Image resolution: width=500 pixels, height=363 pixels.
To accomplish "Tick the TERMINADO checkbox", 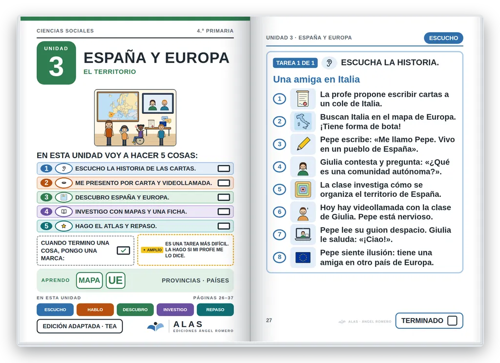I will point(452,320).
